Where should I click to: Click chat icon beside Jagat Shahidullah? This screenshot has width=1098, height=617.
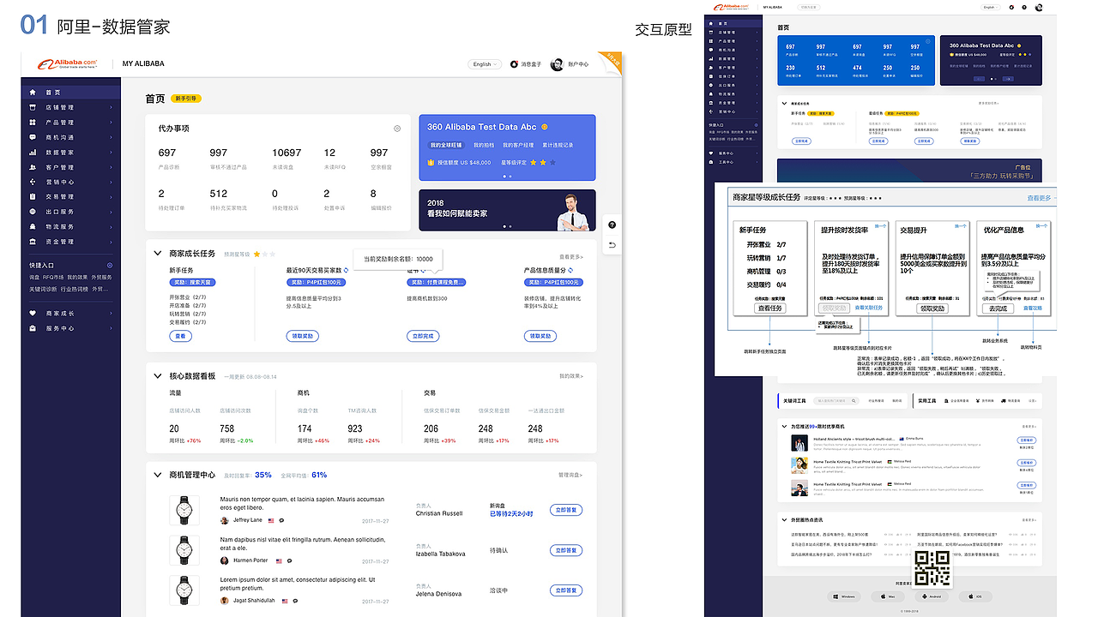297,601
